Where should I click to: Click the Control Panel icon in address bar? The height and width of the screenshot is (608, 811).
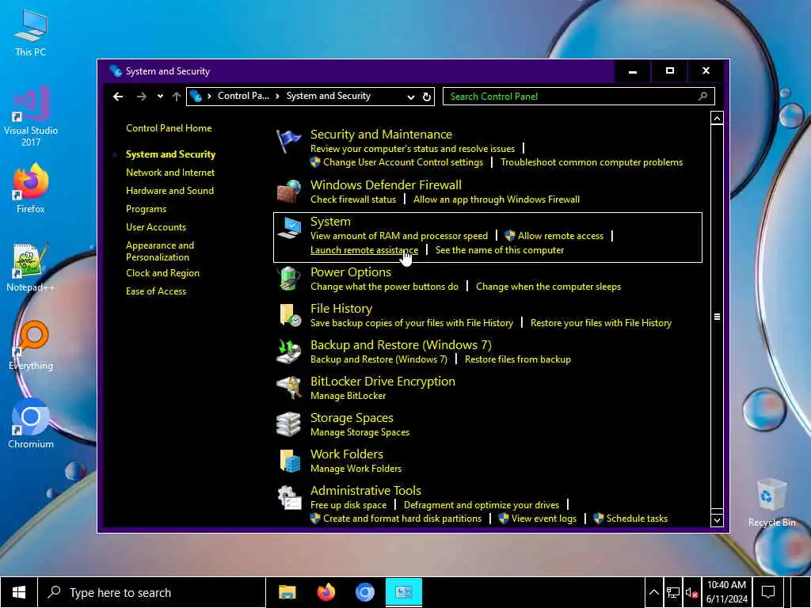point(196,96)
